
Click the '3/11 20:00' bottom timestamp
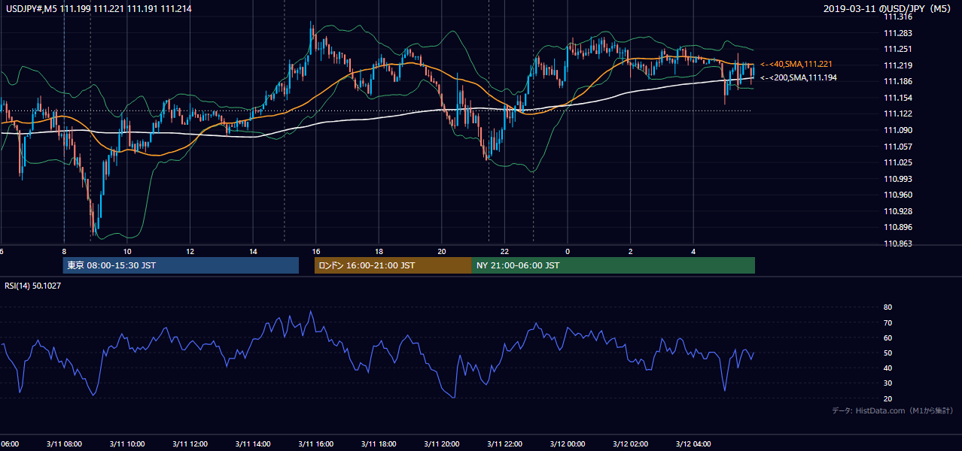point(442,444)
